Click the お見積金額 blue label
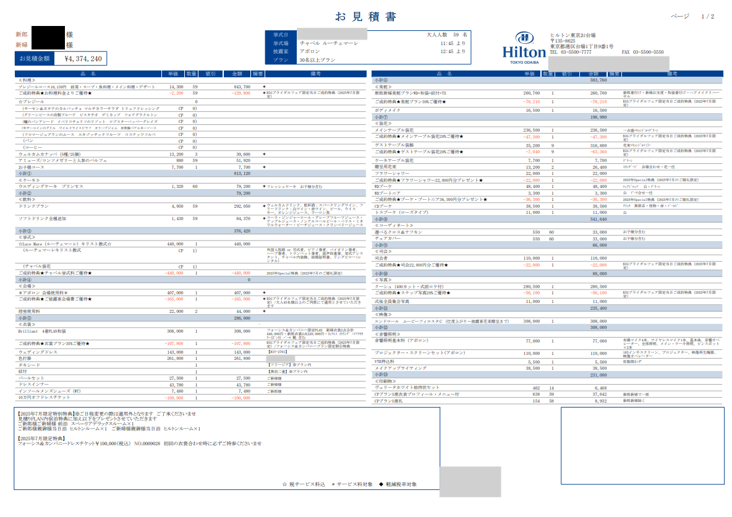Screen dimensions: 732x517 pyautogui.click(x=35, y=59)
